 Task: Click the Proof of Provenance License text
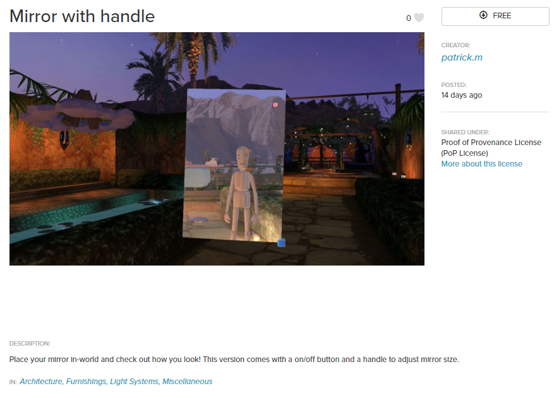point(491,148)
